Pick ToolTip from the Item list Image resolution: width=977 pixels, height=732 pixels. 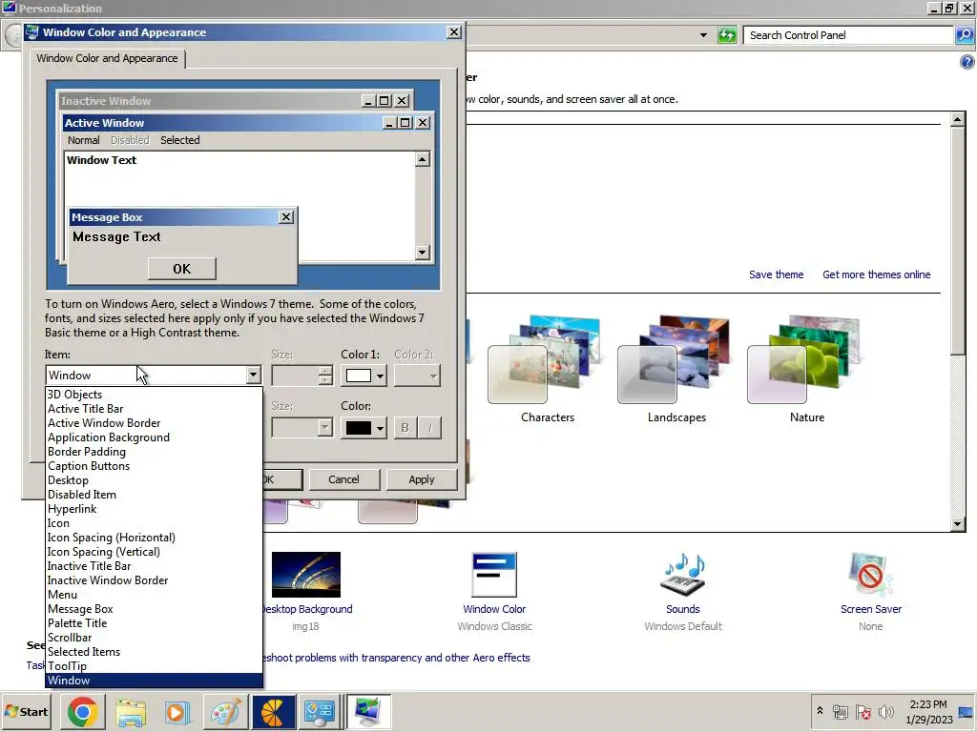pos(154,666)
